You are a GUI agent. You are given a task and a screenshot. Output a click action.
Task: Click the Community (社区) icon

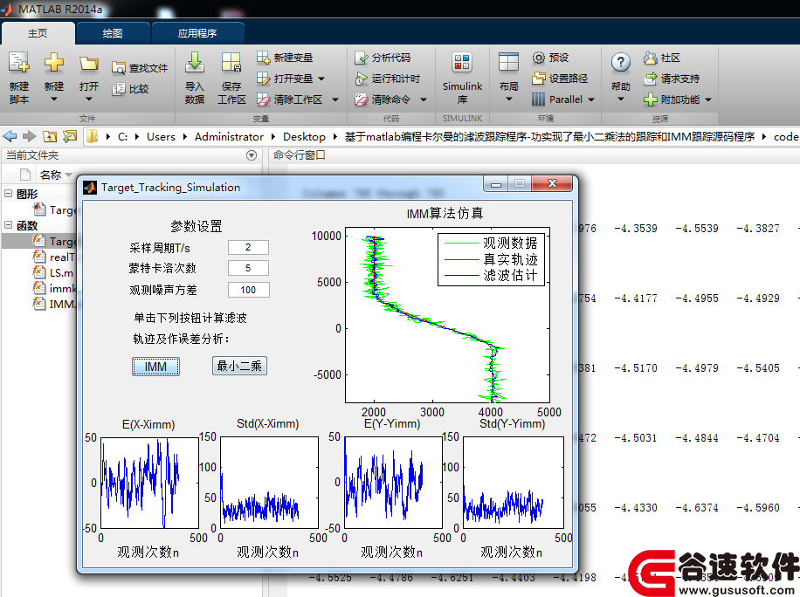650,58
